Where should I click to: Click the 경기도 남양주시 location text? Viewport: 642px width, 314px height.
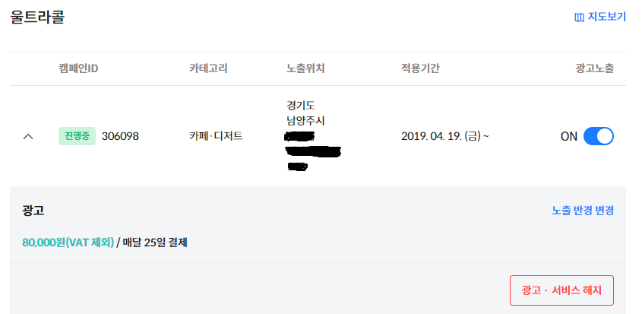[305, 113]
